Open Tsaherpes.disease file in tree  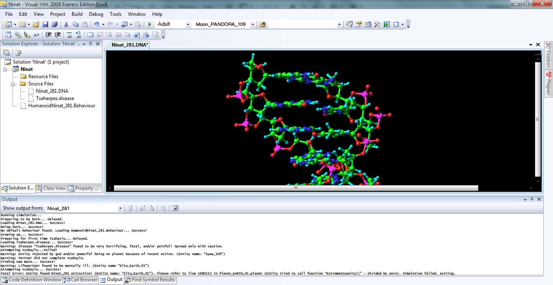pos(55,98)
